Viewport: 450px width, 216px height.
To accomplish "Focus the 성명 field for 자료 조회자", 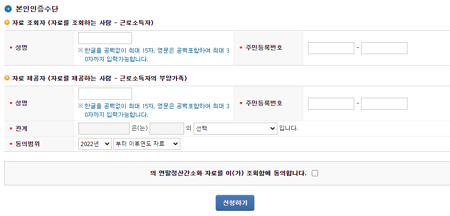I will click(x=105, y=38).
